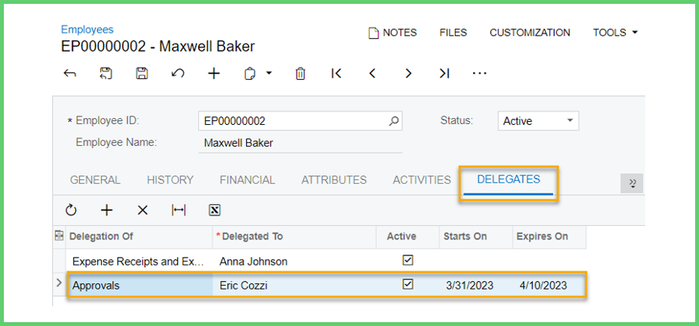Click the Employees breadcrumb link
This screenshot has height=326, width=699.
[87, 29]
